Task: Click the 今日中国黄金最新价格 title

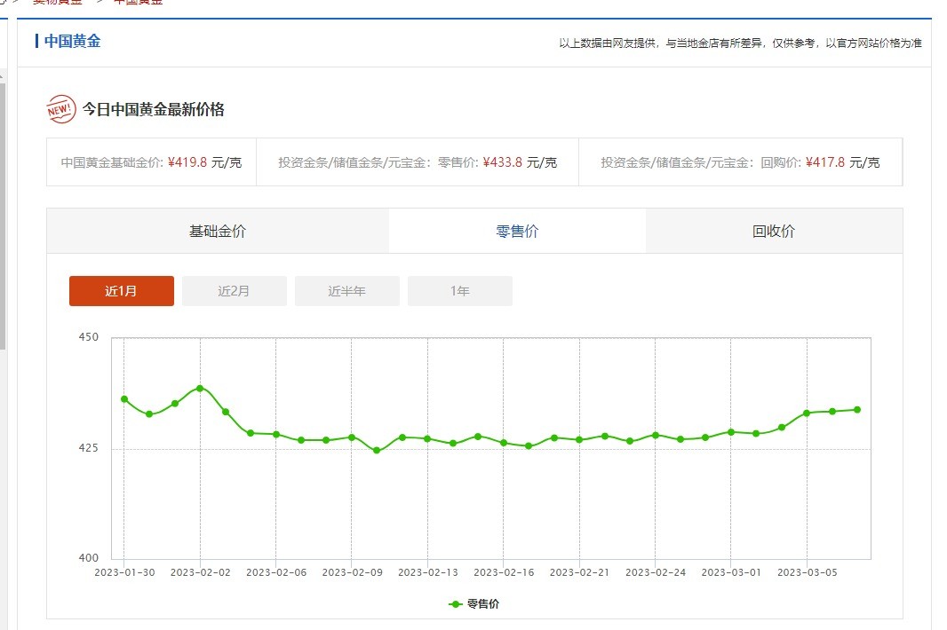Action: coord(154,109)
